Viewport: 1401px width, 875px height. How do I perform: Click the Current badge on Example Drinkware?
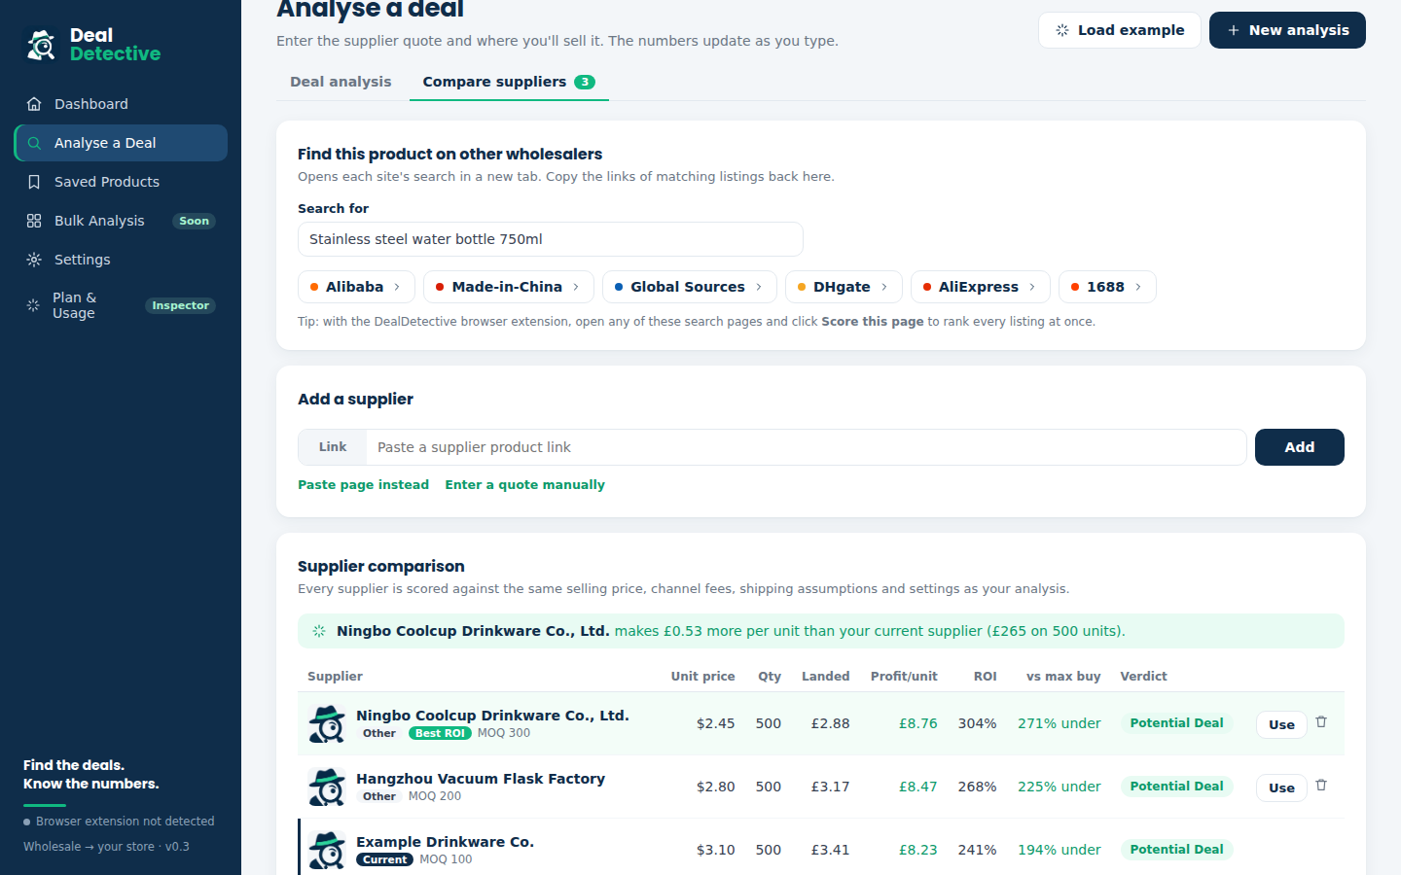tap(385, 859)
